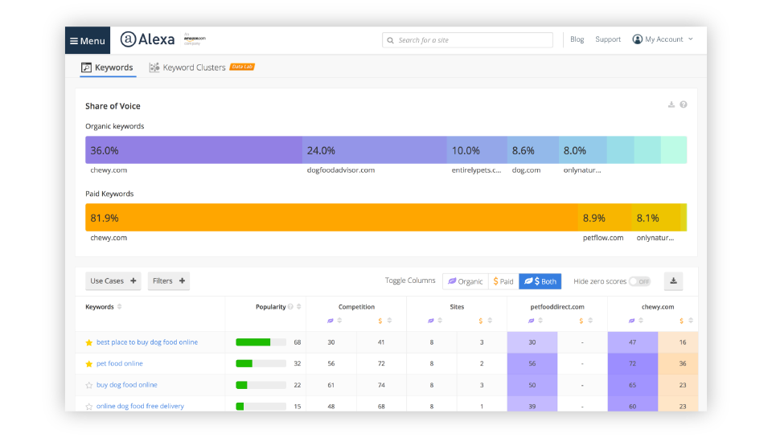Toggle the Hide zero scores switch
The width and height of the screenshot is (772, 438).
(639, 281)
